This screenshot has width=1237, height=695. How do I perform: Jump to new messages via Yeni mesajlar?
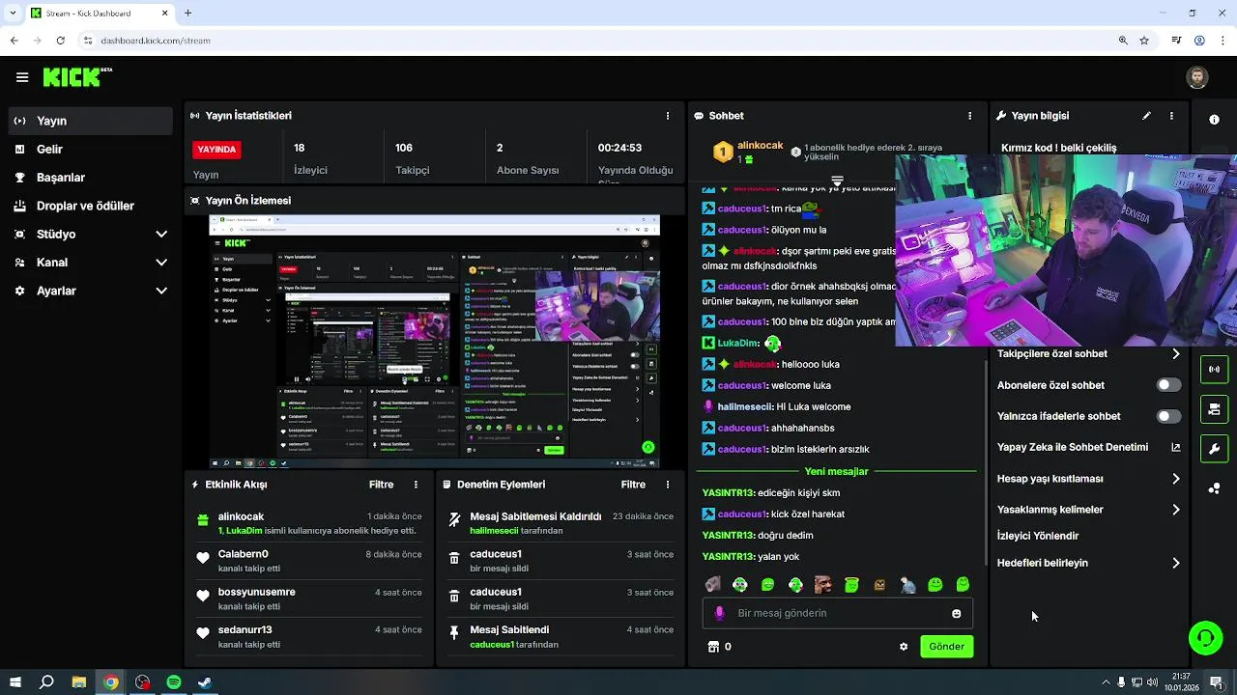point(836,471)
